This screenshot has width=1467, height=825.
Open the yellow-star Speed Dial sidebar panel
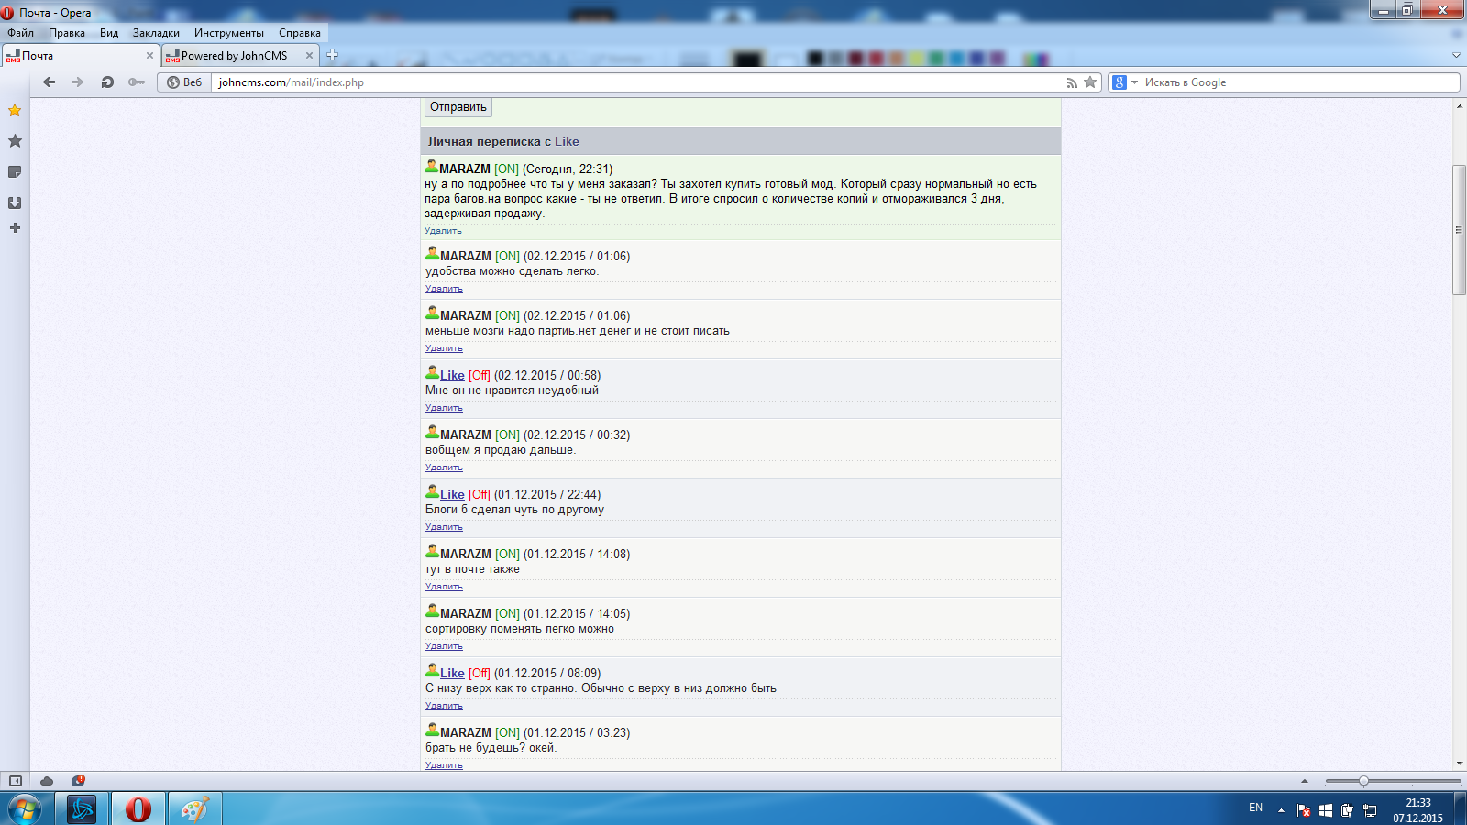(x=15, y=111)
